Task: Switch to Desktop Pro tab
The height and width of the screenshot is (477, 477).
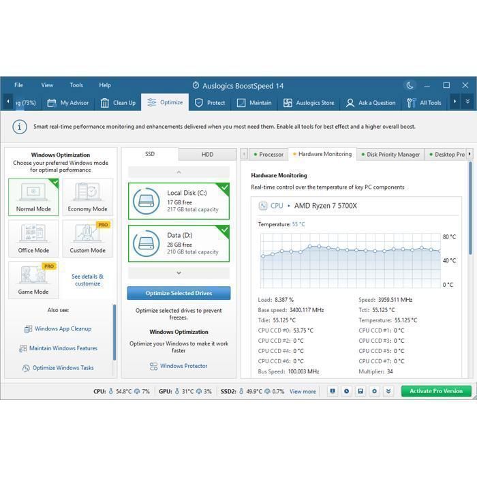Action: point(446,155)
